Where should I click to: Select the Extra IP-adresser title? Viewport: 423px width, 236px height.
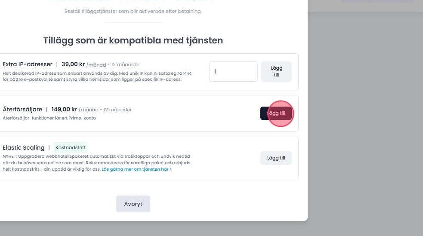coord(28,64)
